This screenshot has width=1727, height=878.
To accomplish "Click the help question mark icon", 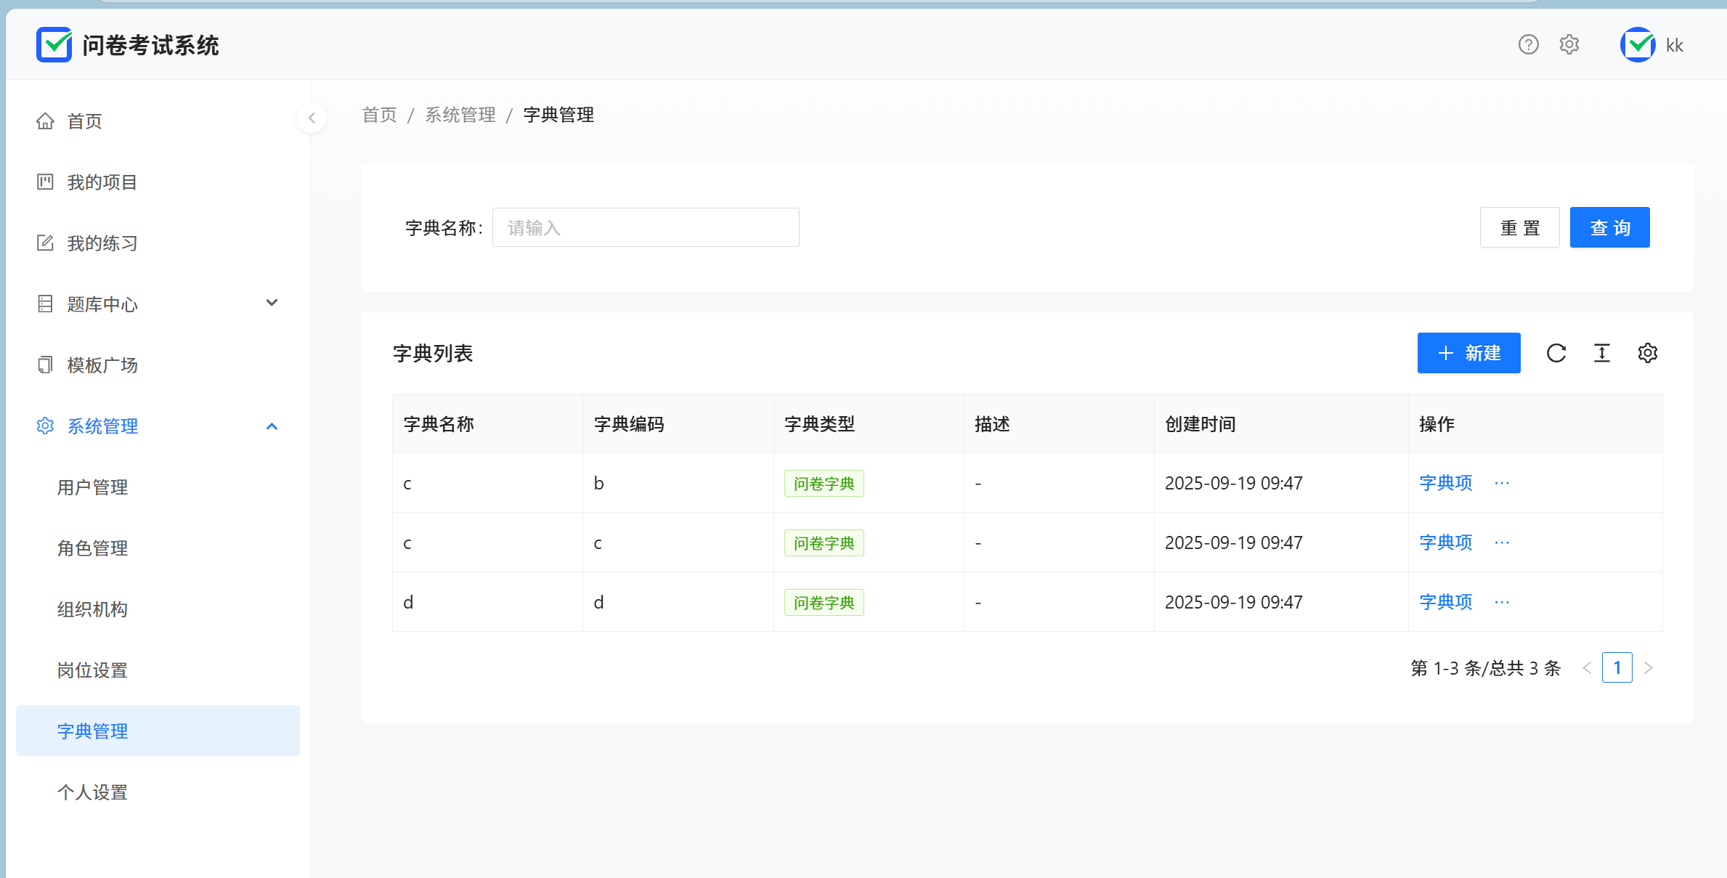I will 1528,45.
